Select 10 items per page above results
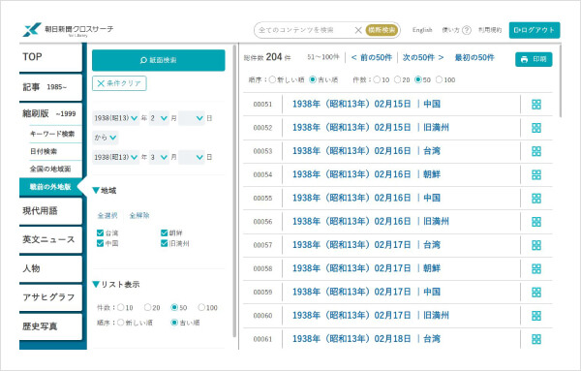This screenshot has height=371, width=581. coord(377,79)
